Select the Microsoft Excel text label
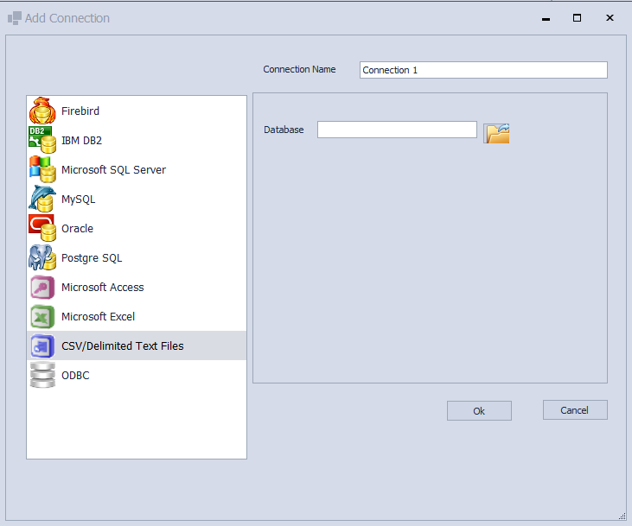Image resolution: width=632 pixels, height=526 pixels. pos(98,317)
